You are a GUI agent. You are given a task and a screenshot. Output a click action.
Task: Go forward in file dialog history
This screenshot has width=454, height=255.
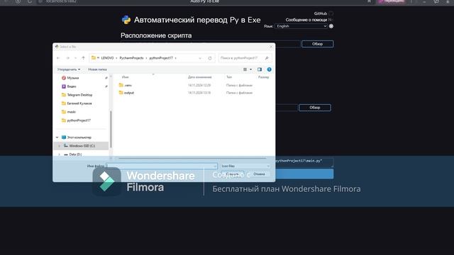68,58
